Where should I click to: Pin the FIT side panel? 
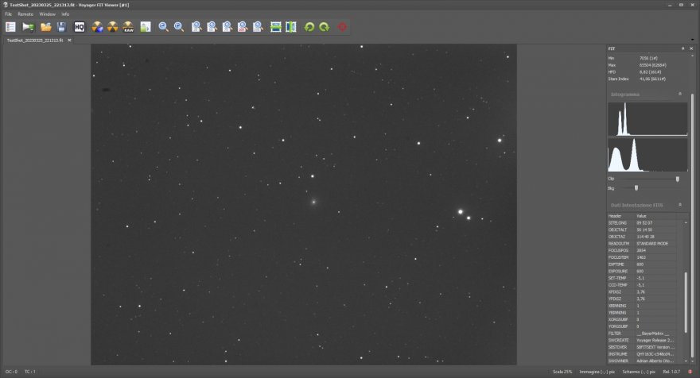pos(682,48)
